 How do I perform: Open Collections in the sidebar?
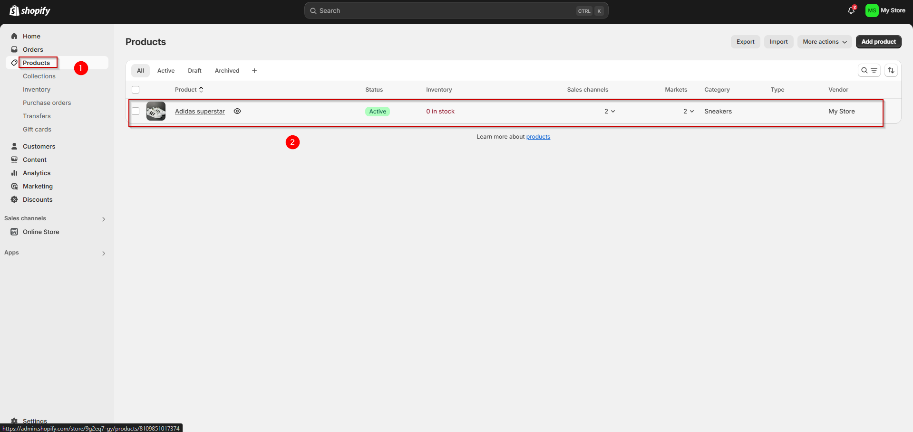(39, 76)
